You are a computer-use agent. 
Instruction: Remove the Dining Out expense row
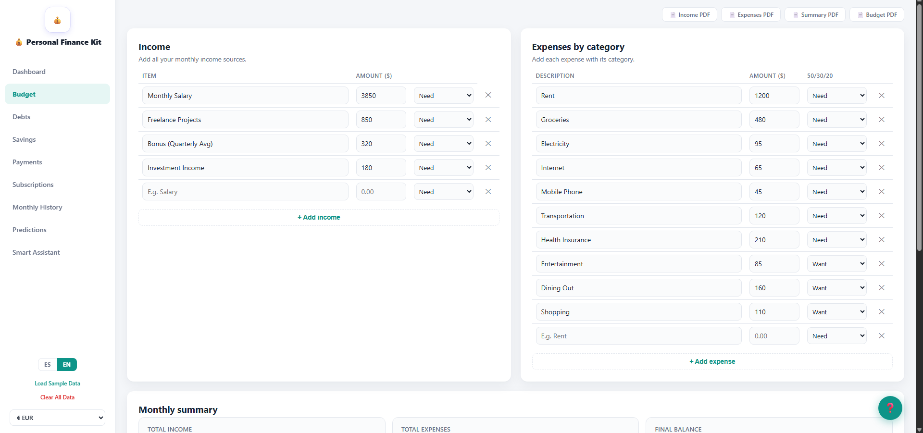(882, 287)
